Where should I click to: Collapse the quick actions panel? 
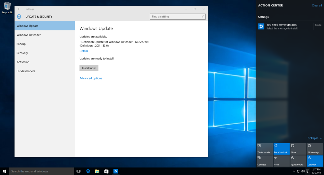(315, 138)
